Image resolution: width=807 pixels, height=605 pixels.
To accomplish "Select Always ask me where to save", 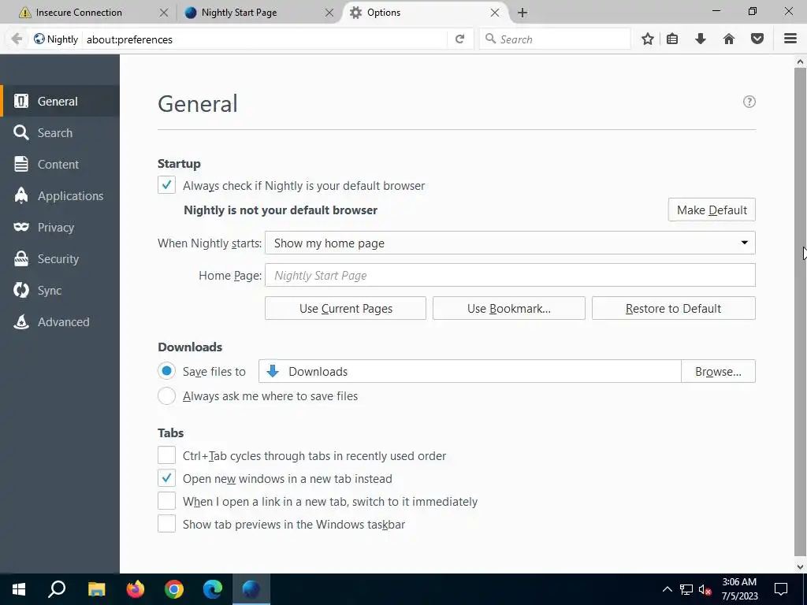I will tap(166, 395).
